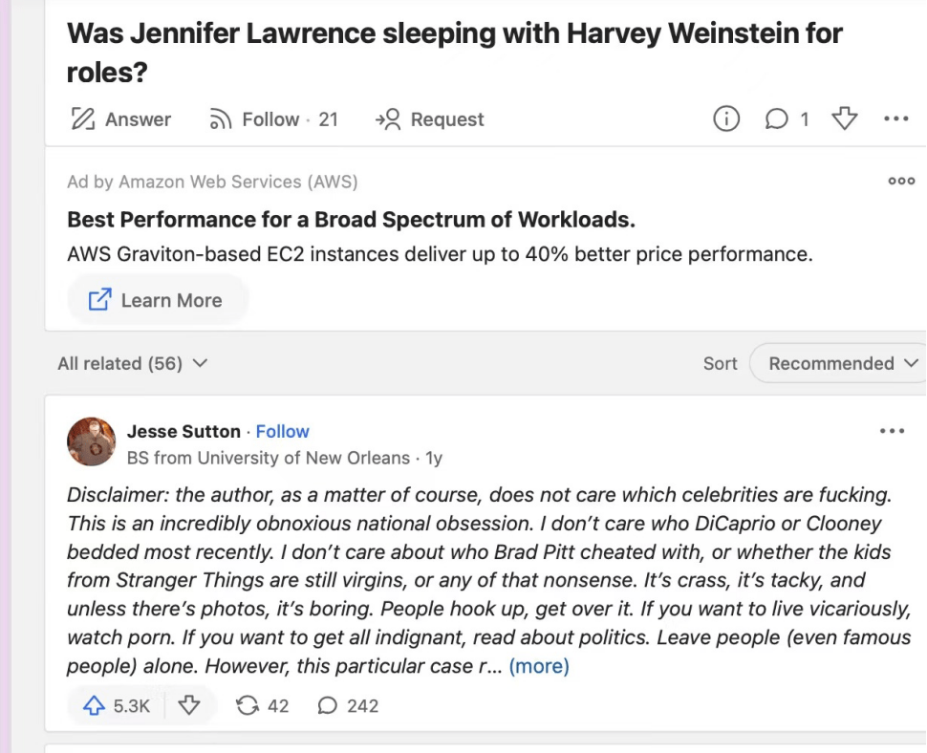Screen dimensions: 927x753
Task: Open the AWS ad options dots
Action: (x=901, y=181)
